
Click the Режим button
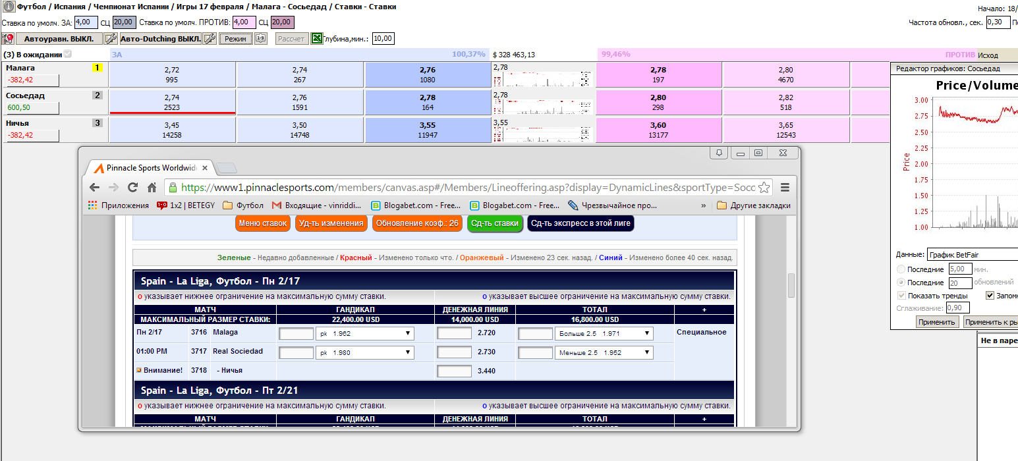pyautogui.click(x=236, y=39)
